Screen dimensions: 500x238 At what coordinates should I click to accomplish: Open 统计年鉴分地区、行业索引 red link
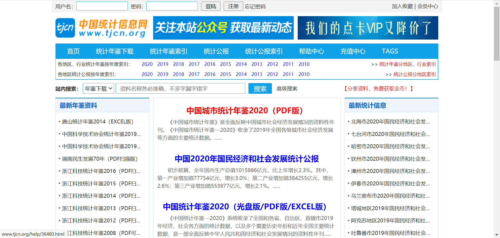[408, 64]
